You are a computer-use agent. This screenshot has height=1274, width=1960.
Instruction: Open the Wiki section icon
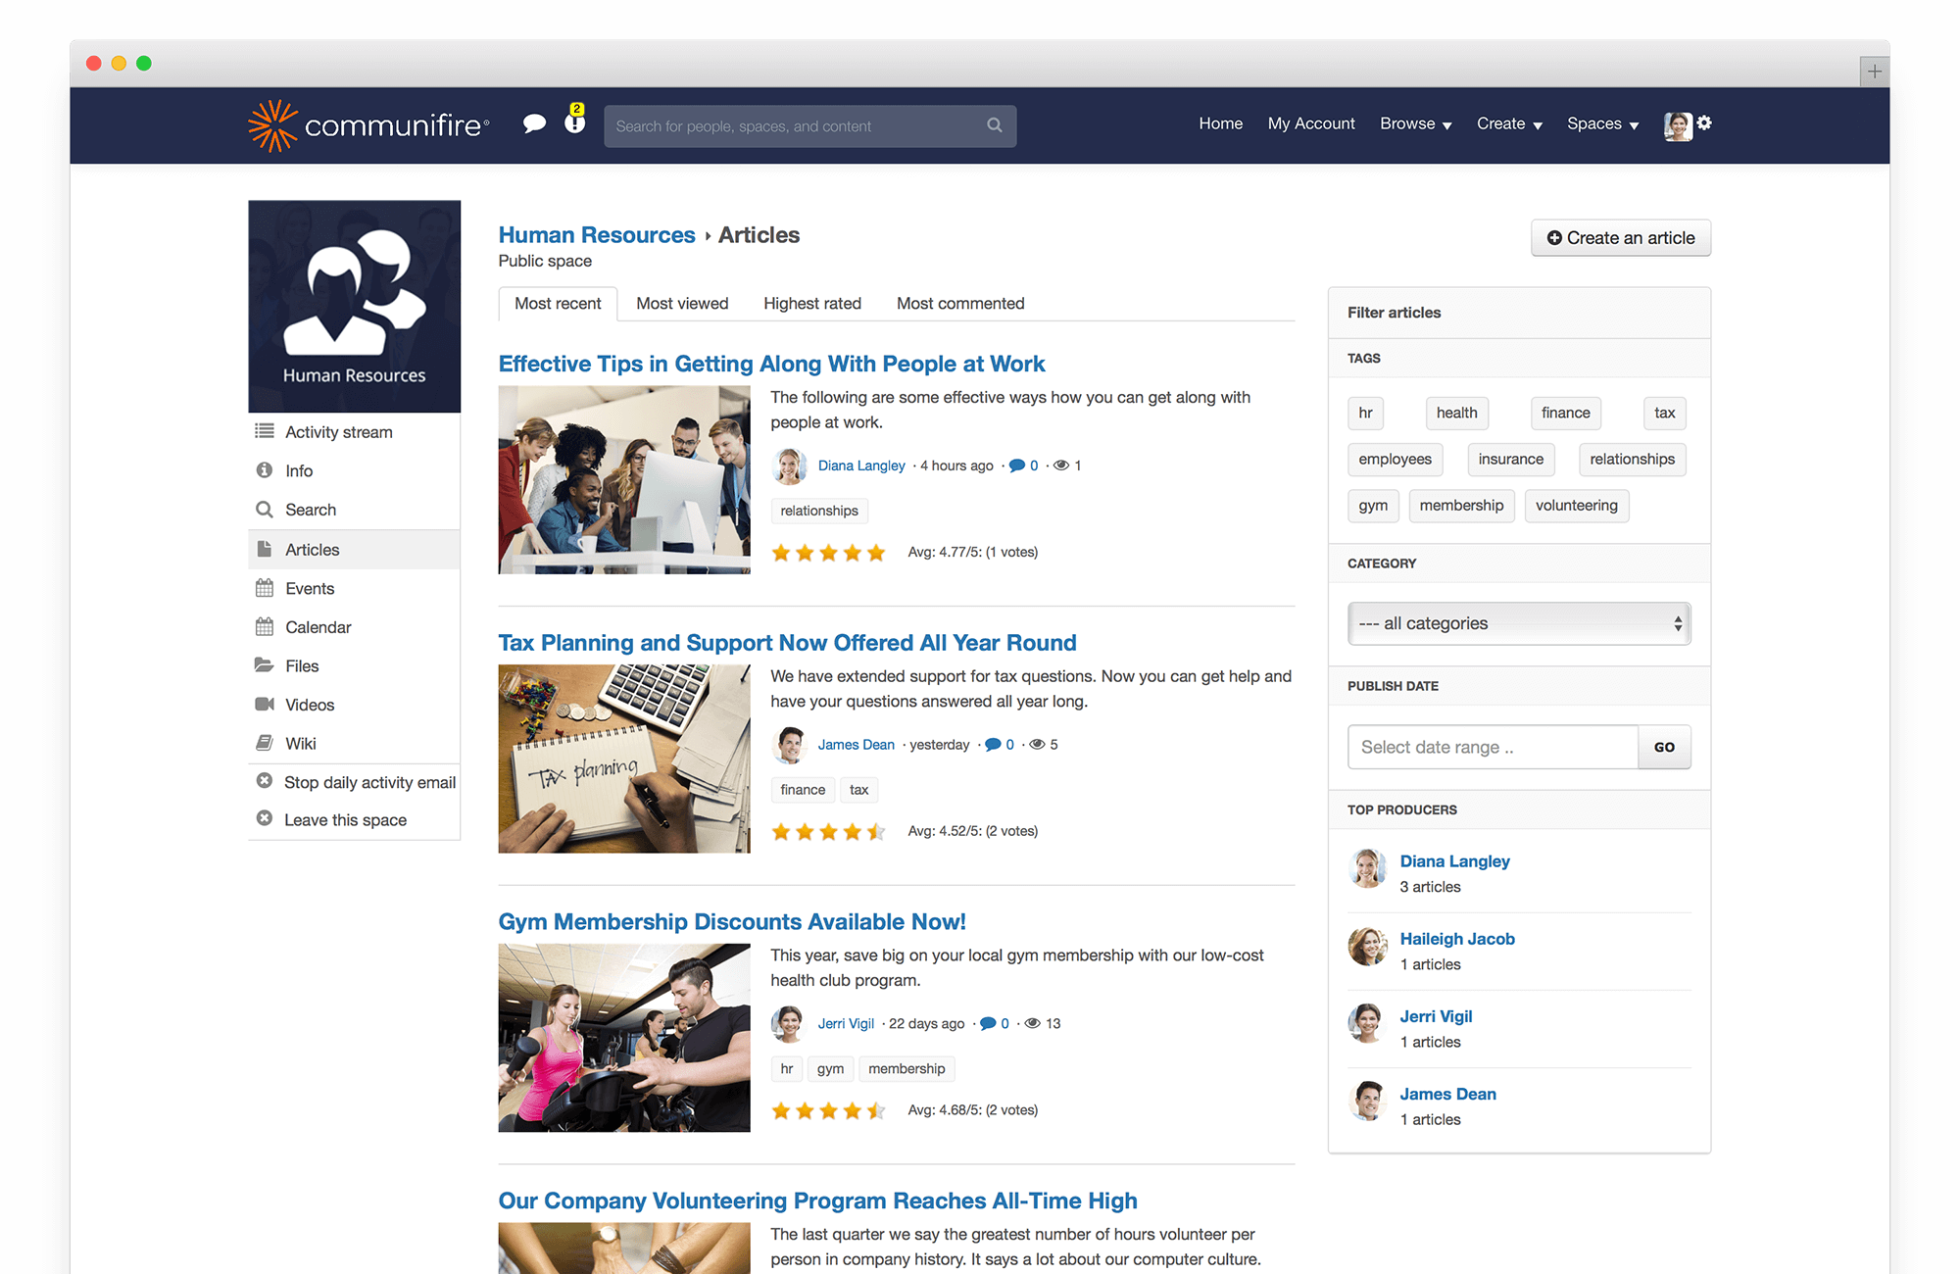click(264, 743)
